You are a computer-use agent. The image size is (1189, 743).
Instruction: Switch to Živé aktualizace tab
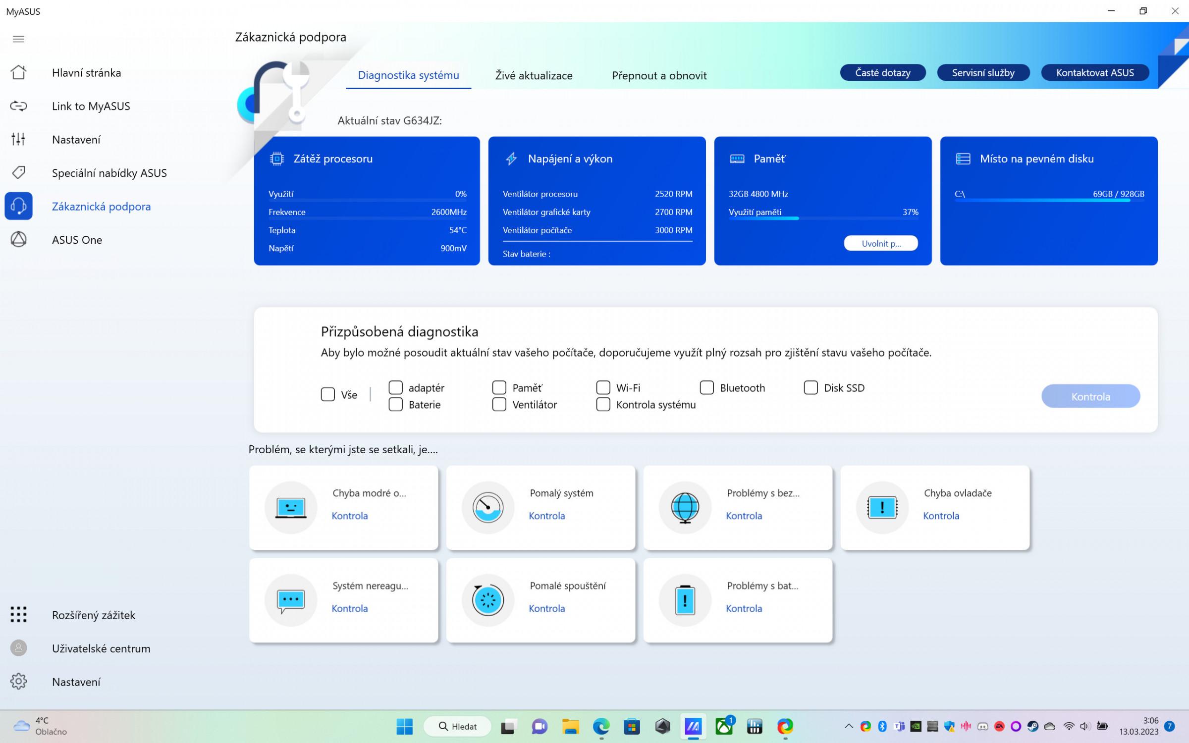pos(534,75)
